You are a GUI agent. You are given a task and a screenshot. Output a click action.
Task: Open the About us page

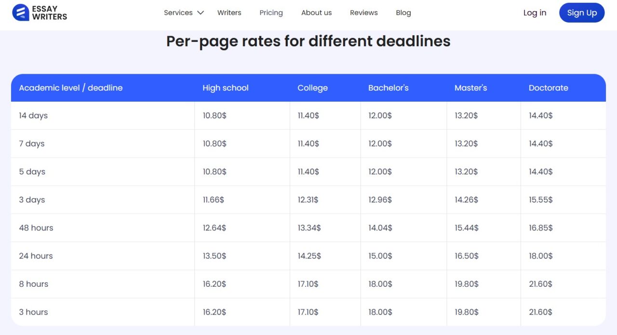click(316, 13)
